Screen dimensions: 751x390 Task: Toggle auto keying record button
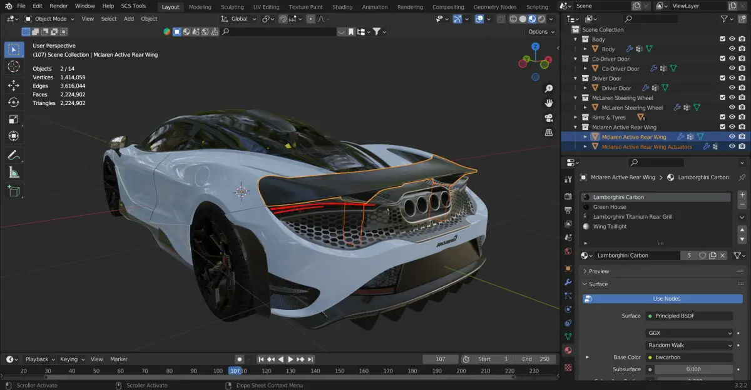[239, 359]
